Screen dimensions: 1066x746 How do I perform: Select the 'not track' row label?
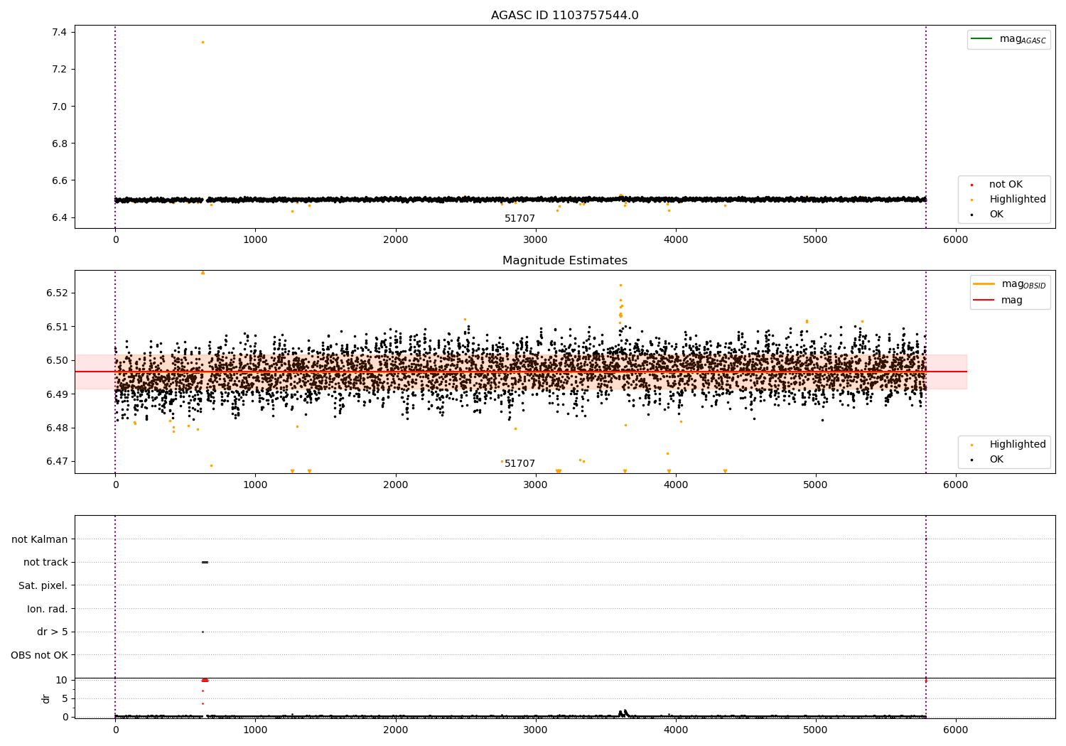point(45,563)
